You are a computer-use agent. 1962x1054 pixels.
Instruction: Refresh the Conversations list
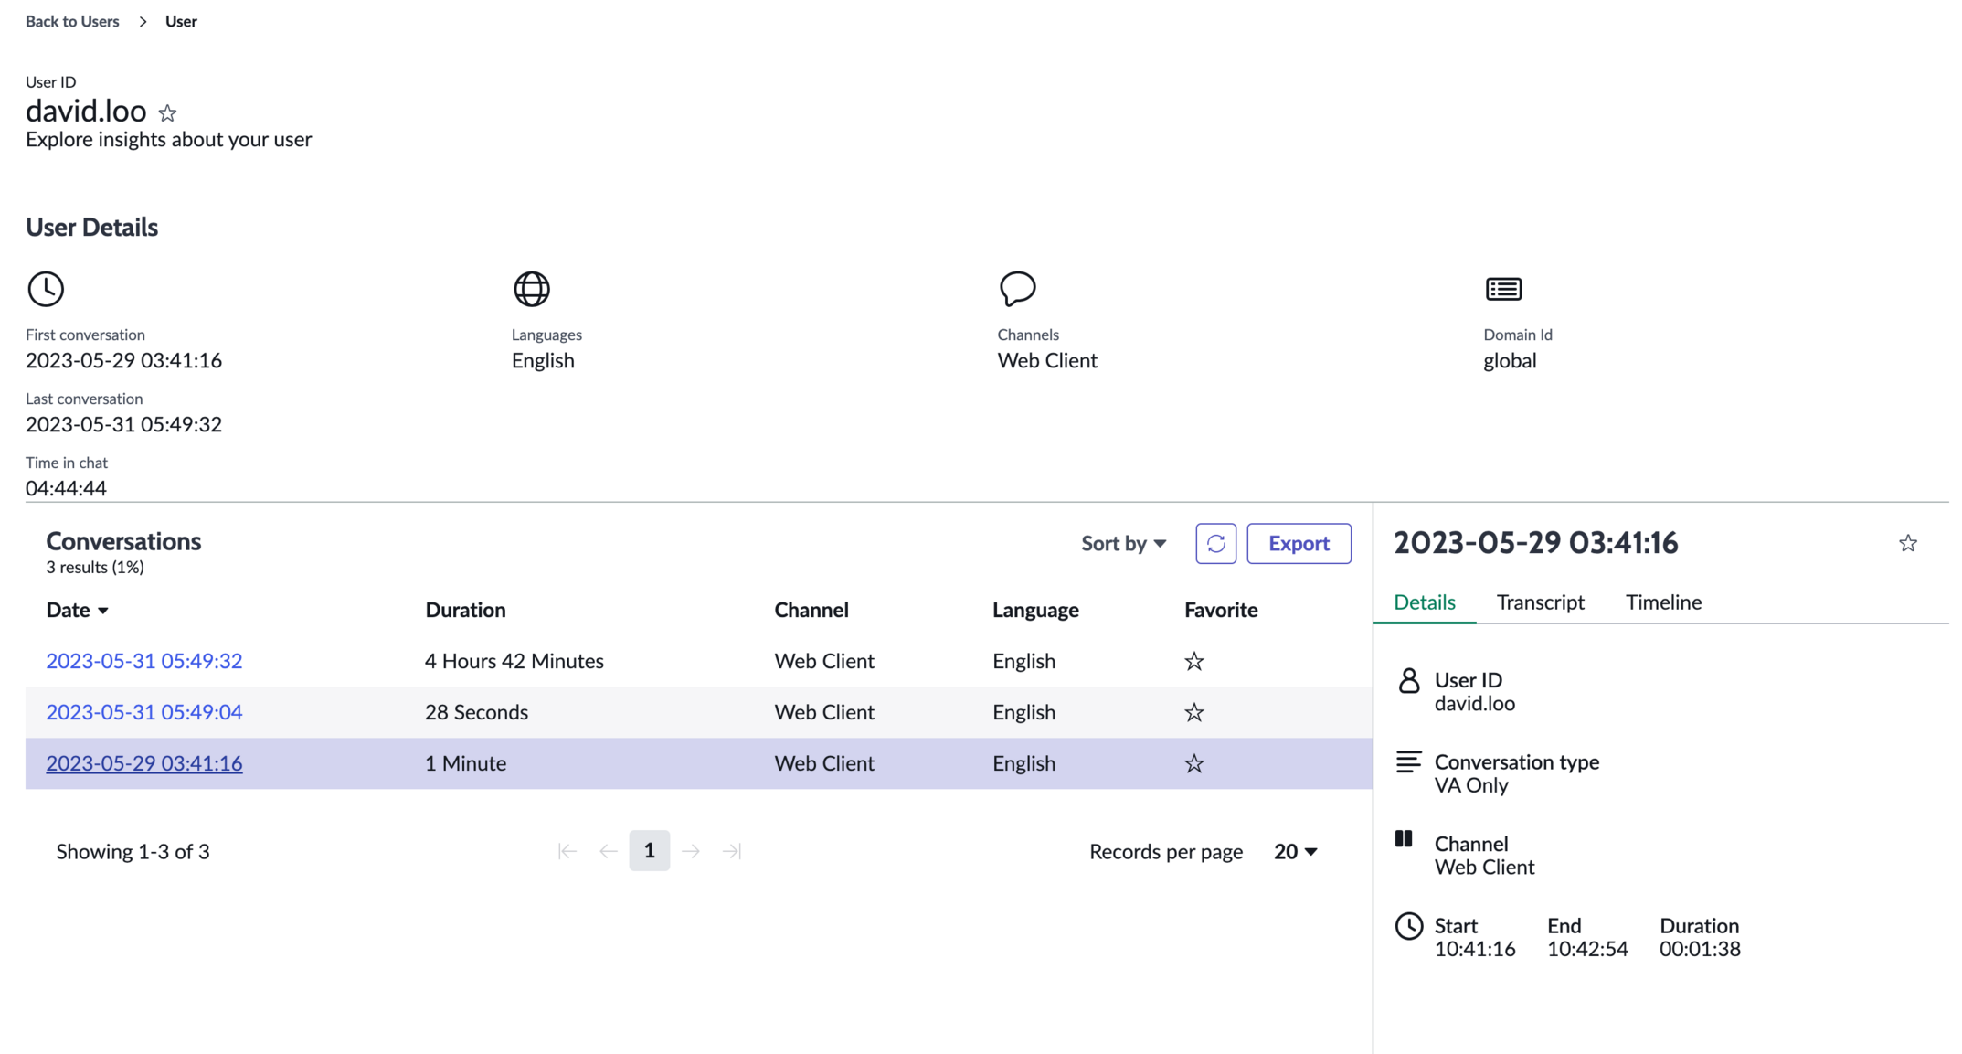click(1215, 543)
